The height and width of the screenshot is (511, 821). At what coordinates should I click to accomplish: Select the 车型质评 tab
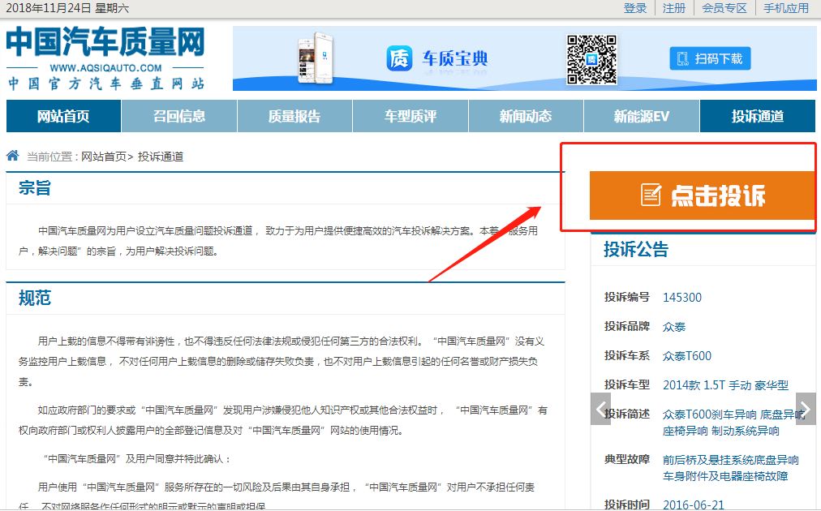[x=410, y=115]
